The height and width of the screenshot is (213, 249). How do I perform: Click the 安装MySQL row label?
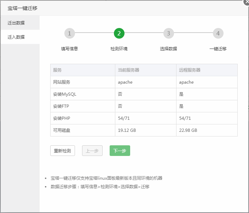[65, 94]
